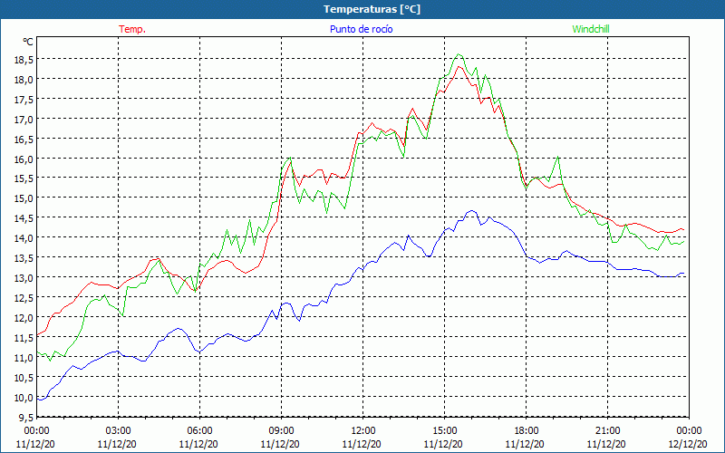Click the 12,5 y-axis value
Screen dimensions: 725x453
coord(25,297)
